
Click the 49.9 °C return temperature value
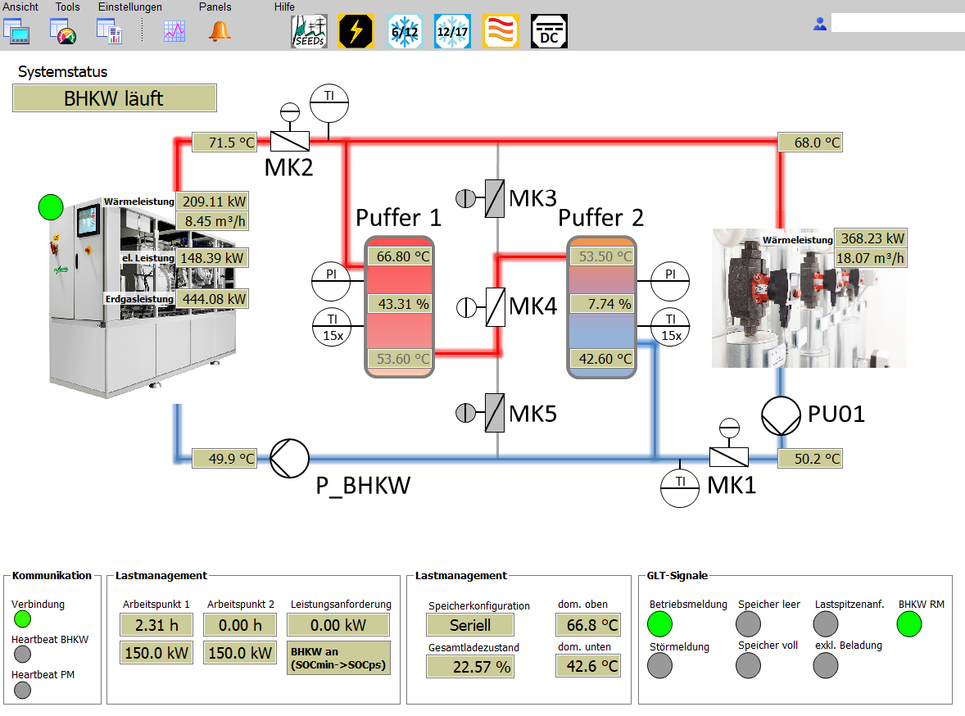click(224, 459)
